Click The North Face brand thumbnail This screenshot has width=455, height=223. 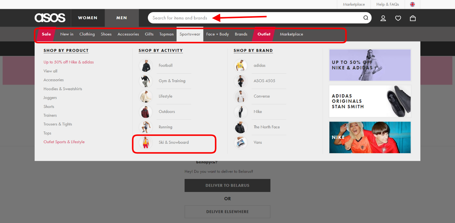tap(241, 127)
